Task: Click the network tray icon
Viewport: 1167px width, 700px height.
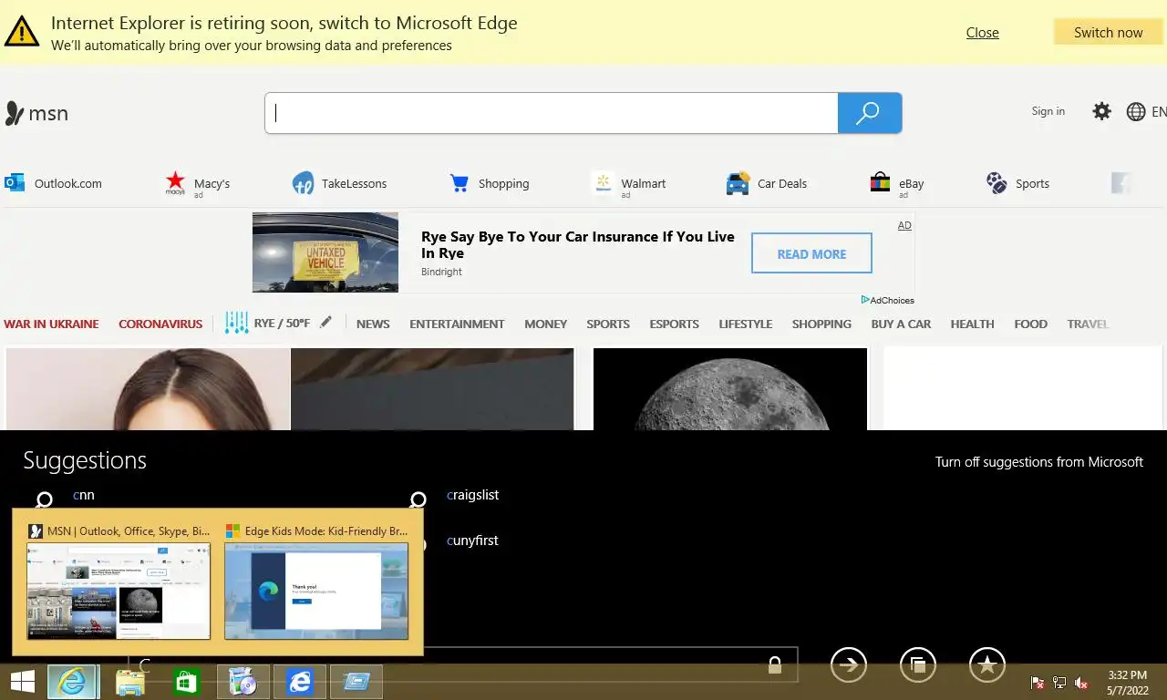Action: [1059, 683]
